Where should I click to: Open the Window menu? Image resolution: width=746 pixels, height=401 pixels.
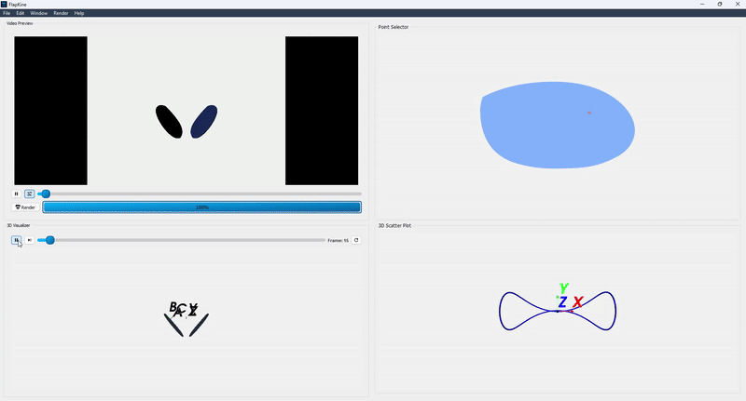[x=38, y=13]
